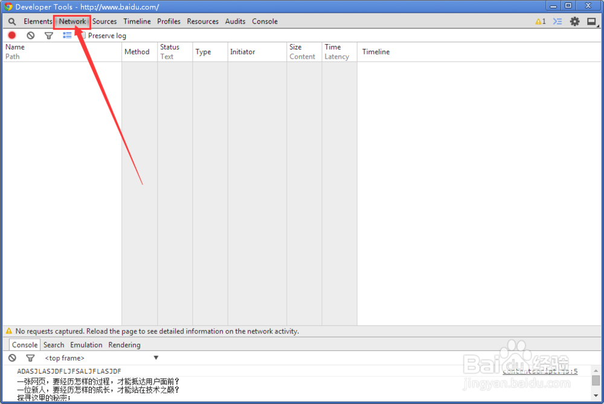Viewport: 604px width, 404px height.
Task: Clear the network log
Action: point(30,36)
